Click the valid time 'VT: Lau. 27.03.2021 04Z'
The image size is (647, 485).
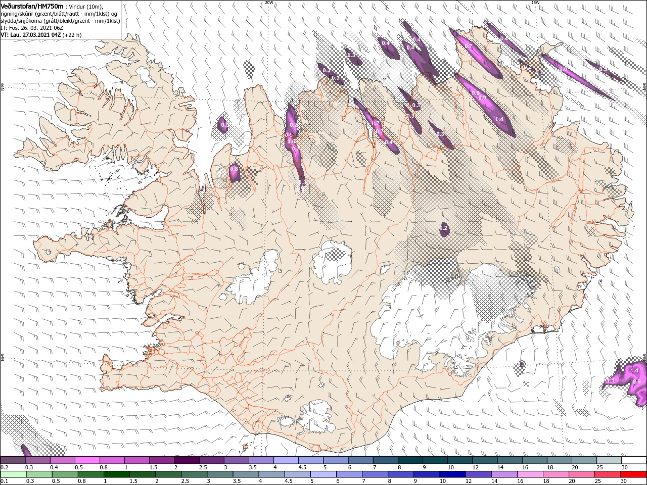31,35
